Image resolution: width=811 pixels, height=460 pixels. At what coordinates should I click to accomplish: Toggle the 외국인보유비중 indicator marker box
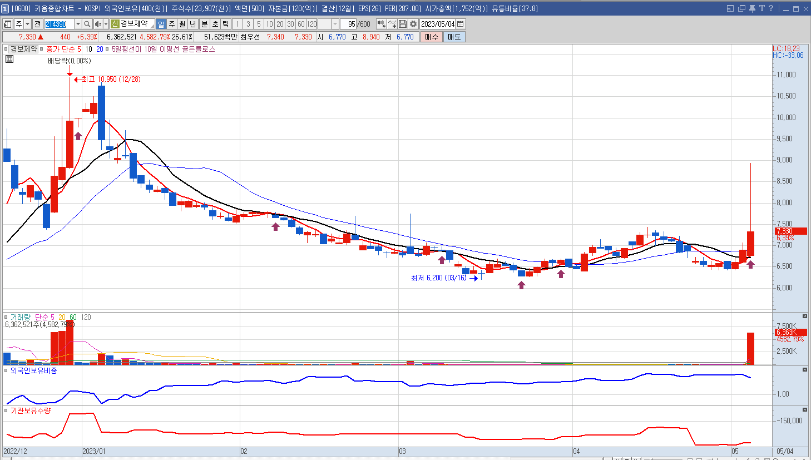pos(6,370)
